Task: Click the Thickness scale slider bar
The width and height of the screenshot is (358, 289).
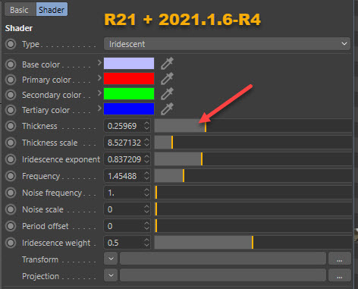Action: (x=253, y=143)
